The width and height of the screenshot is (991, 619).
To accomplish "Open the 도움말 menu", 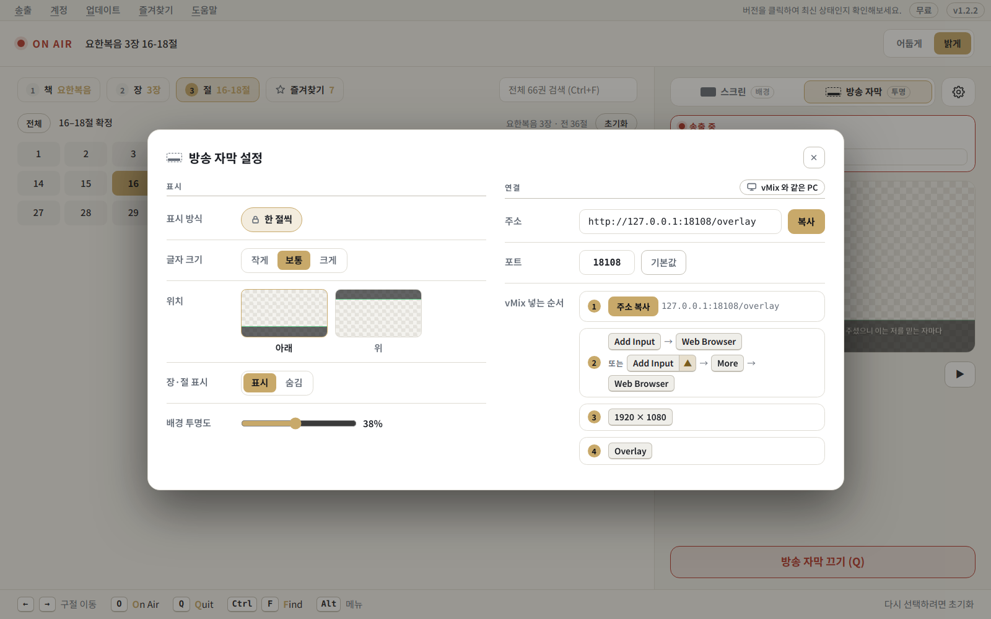I will [204, 11].
